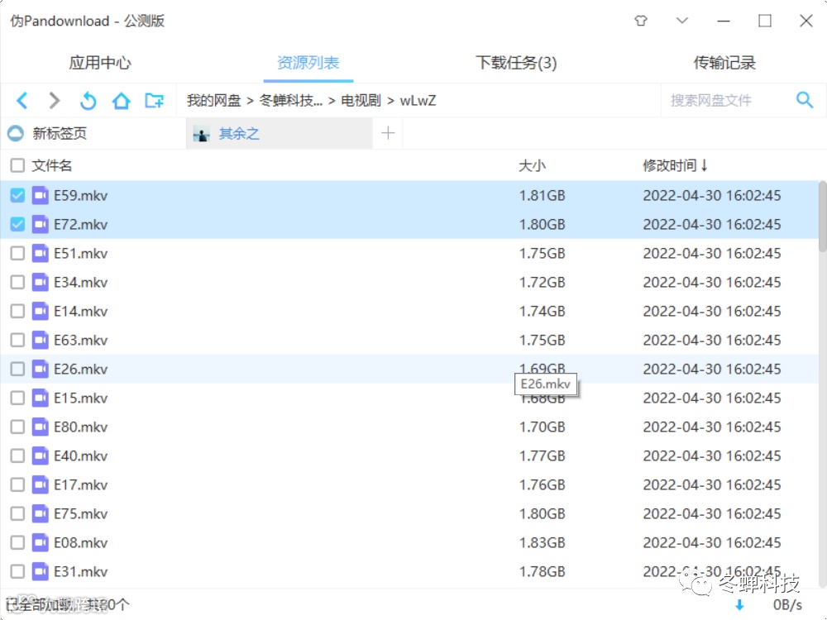Screen dimensions: 827x620
Task: Sort by 修改时间 column header
Action: tap(675, 165)
